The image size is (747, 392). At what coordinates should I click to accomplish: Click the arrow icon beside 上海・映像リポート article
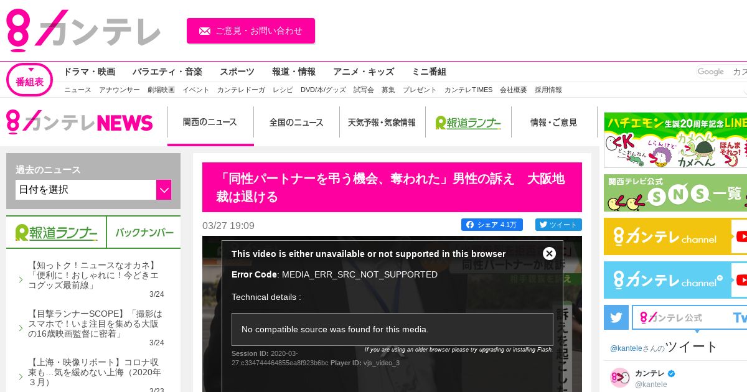pyautogui.click(x=21, y=376)
